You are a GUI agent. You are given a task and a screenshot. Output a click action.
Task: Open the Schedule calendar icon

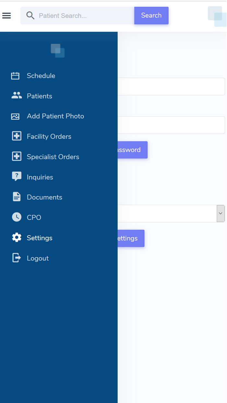pyautogui.click(x=15, y=75)
